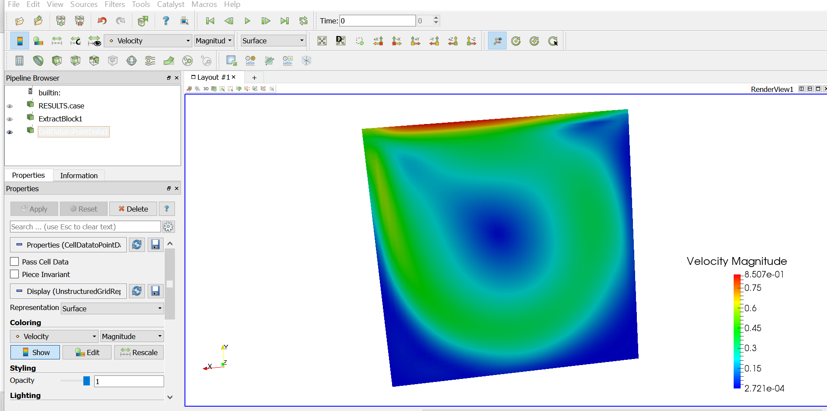Apply the Clip filter from the toolbar

pyautogui.click(x=57, y=61)
